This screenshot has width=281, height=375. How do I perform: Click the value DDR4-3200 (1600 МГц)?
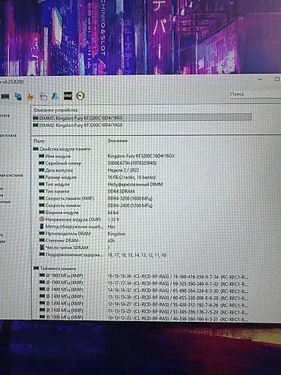click(130, 198)
